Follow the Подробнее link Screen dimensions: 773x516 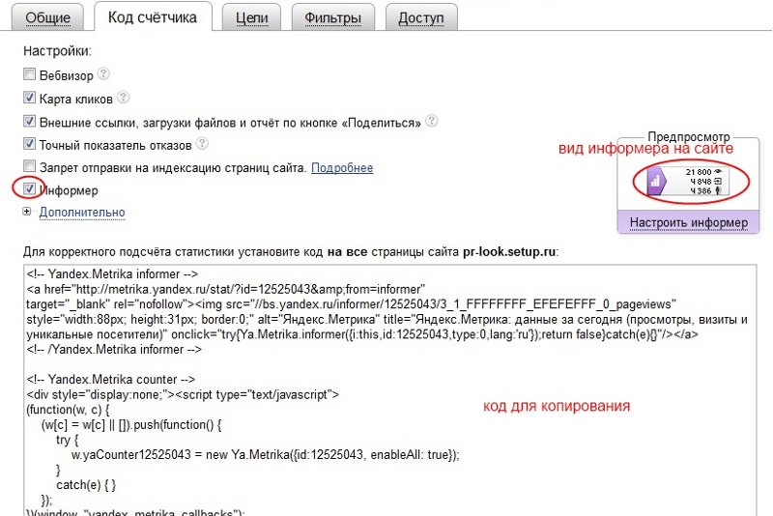point(342,168)
